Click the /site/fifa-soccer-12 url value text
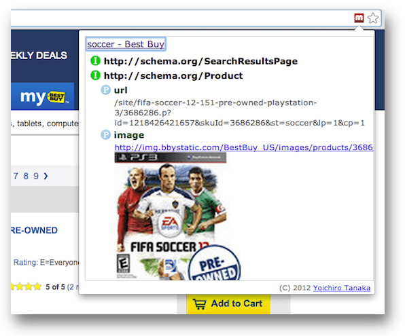This screenshot has height=336, width=405. (239, 113)
